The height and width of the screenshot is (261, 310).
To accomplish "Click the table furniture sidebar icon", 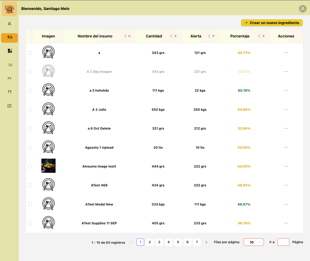I will coord(9,78).
